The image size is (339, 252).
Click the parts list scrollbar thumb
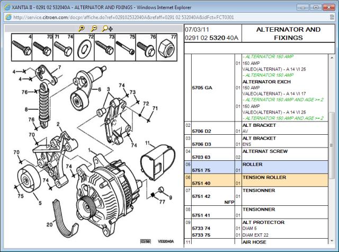(x=332, y=145)
